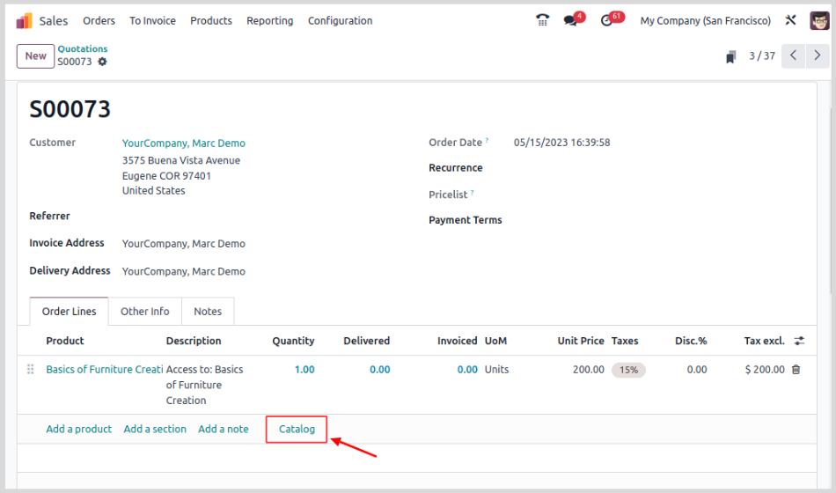Open the messages chat icon
The width and height of the screenshot is (836, 493).
click(x=571, y=20)
